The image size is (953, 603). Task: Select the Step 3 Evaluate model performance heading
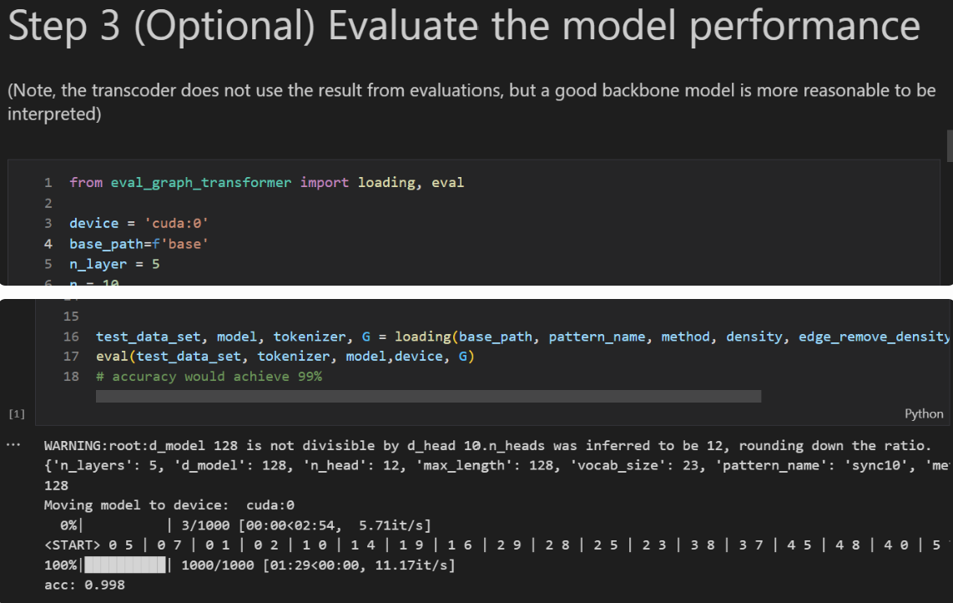pyautogui.click(x=463, y=28)
